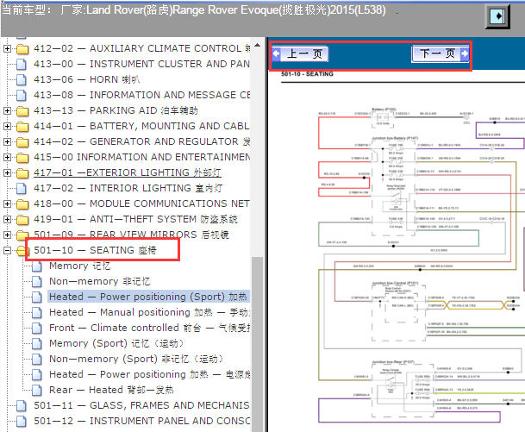The width and height of the screenshot is (525, 432).
Task: Click the 419-01 Anti-Theft folder icon
Action: 22,219
